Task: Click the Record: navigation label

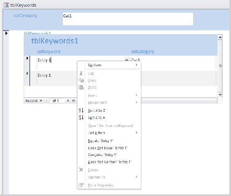Action: point(32,101)
